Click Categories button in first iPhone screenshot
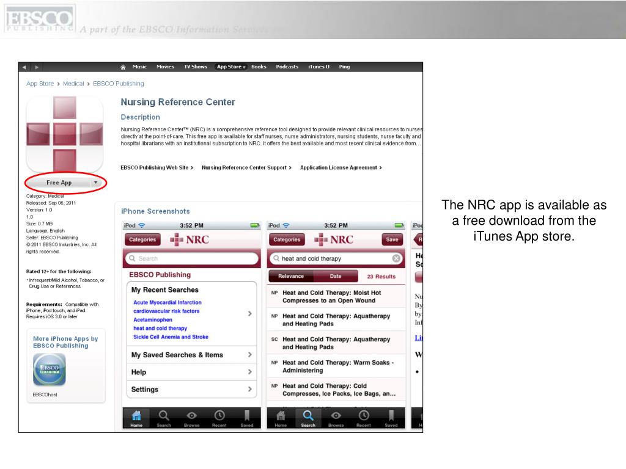 click(142, 239)
